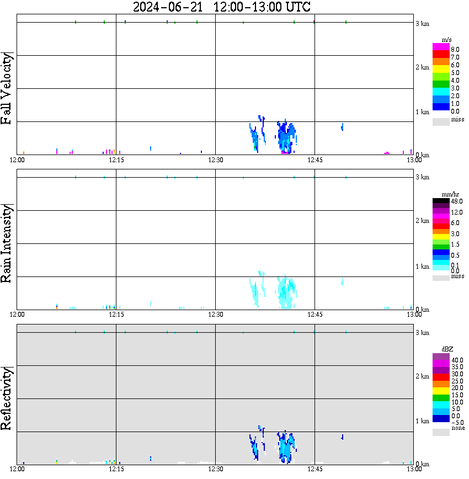Click the cyan swatch in the Fall Velocity legend
Screen dimensions: 469x479
tap(441, 92)
